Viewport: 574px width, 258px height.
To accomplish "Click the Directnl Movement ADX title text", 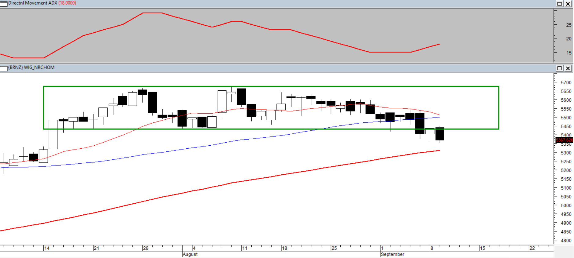I will click(32, 3).
